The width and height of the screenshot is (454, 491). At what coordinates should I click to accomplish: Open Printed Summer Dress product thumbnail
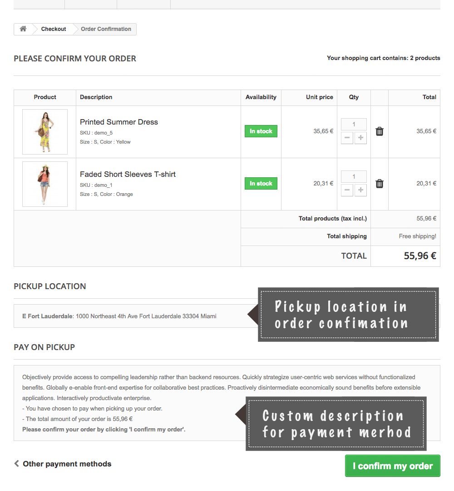[x=45, y=132]
